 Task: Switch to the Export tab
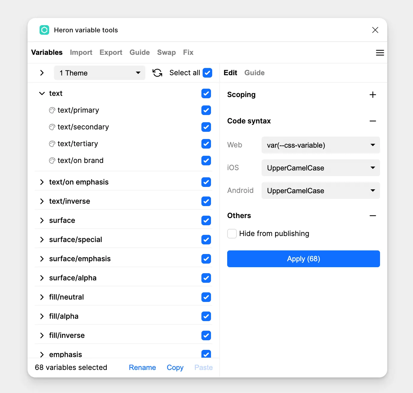[x=111, y=52]
